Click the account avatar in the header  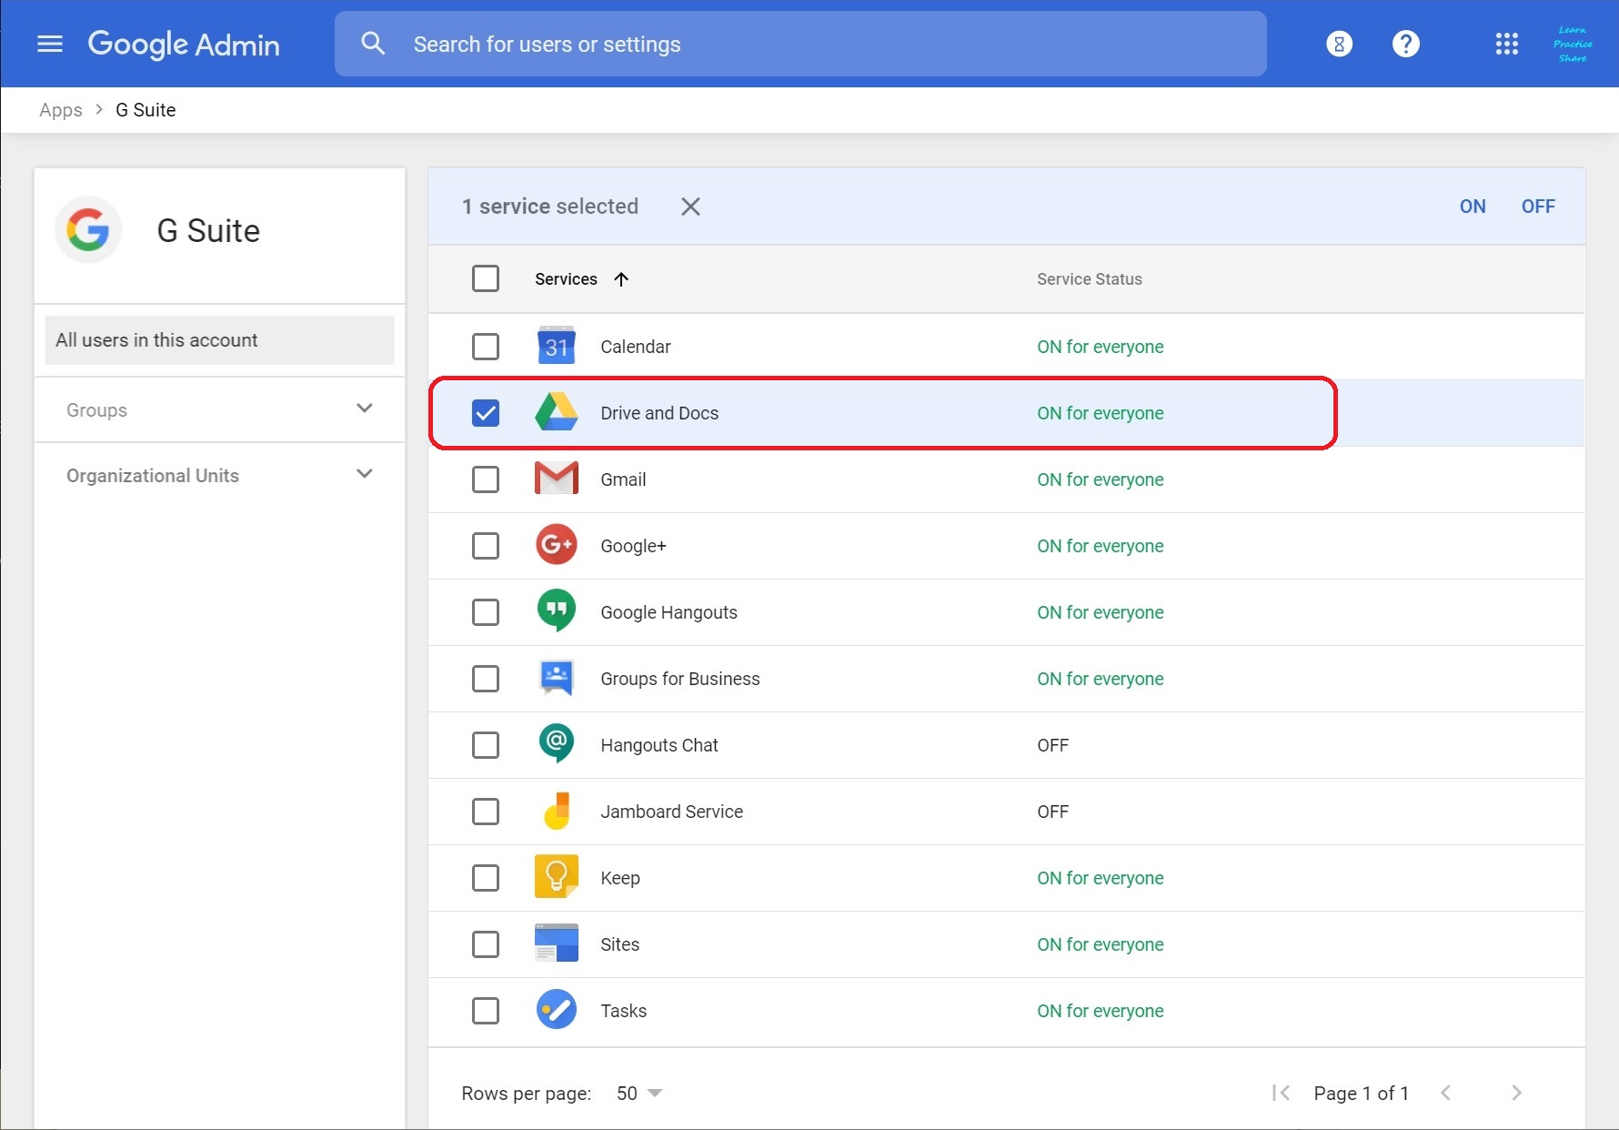tap(1573, 44)
